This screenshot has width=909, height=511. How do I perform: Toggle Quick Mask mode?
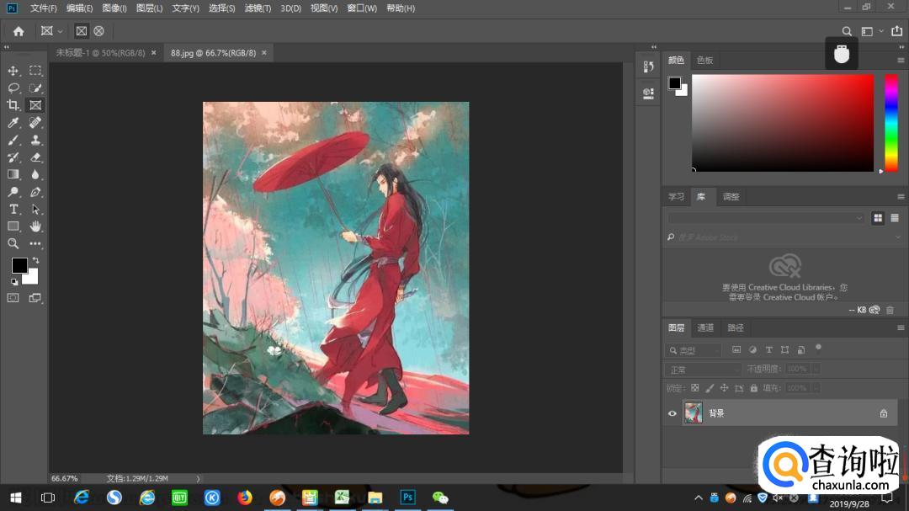pyautogui.click(x=13, y=297)
